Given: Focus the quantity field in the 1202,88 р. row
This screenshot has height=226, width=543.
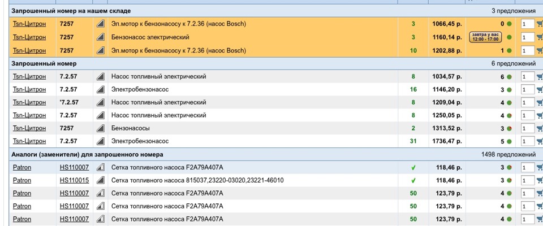Looking at the screenshot, I should [527, 50].
